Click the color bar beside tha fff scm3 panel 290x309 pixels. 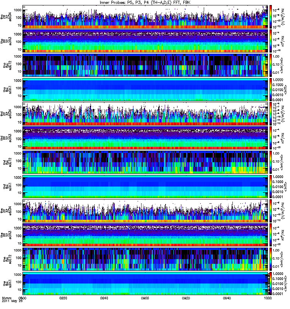tap(270, 41)
